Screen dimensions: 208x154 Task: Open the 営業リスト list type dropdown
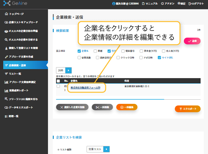pos(98,149)
